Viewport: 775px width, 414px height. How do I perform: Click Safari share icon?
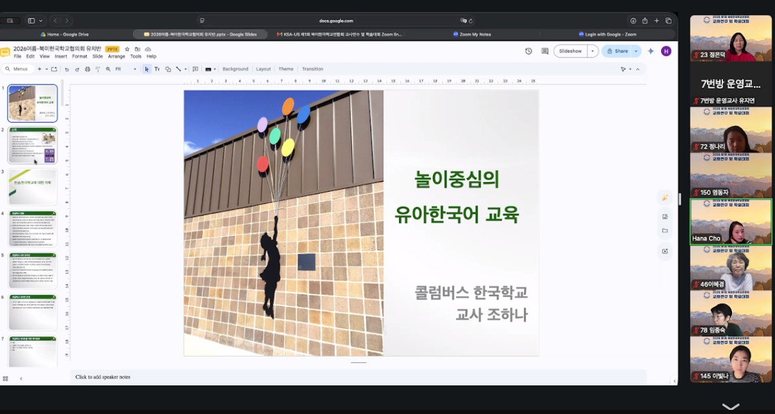(x=645, y=20)
